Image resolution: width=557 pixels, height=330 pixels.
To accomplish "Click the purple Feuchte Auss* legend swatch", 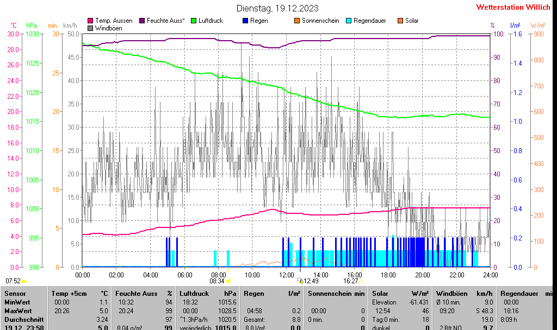I will pyautogui.click(x=142, y=21).
